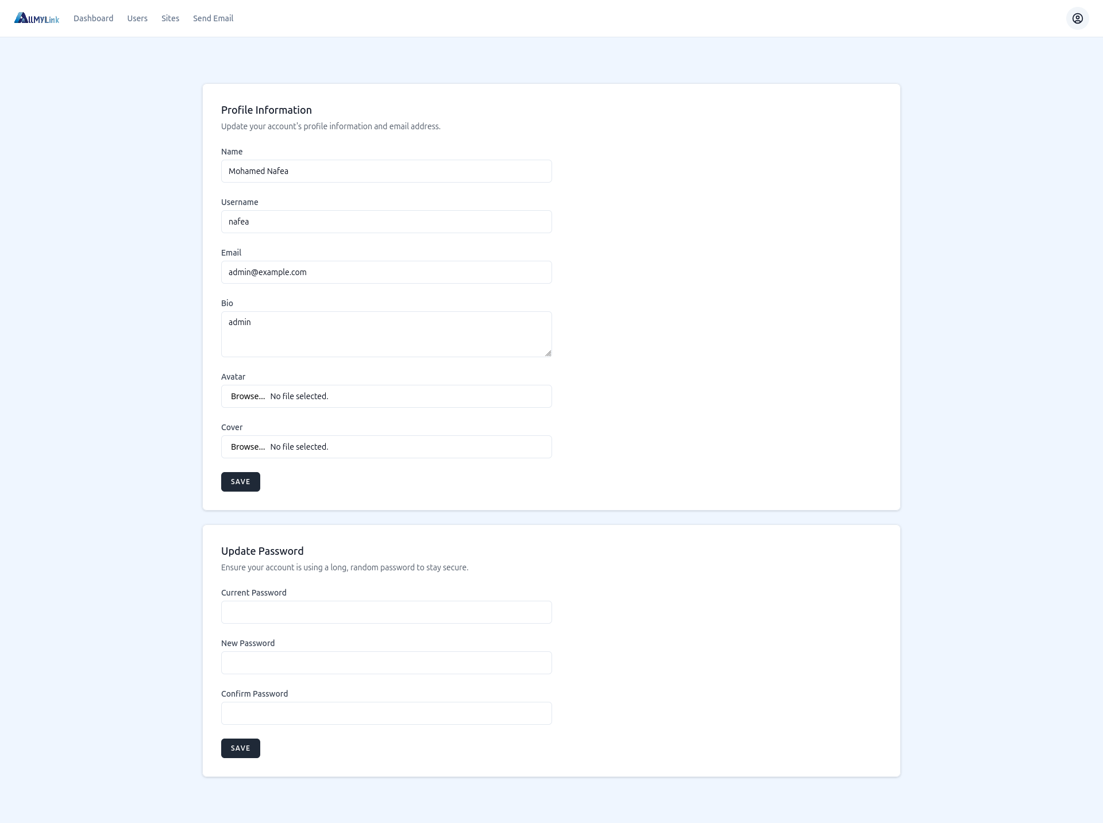
Task: Browse for an Avatar file
Action: tap(248, 396)
